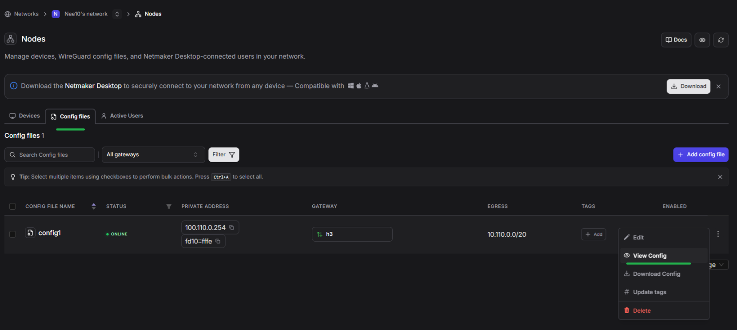The height and width of the screenshot is (330, 737).
Task: Open the config1 row actions menu
Action: (x=718, y=234)
